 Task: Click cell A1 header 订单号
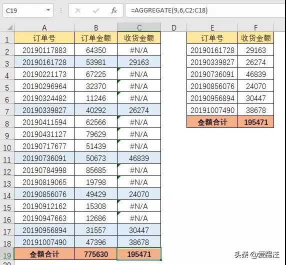tap(44, 38)
